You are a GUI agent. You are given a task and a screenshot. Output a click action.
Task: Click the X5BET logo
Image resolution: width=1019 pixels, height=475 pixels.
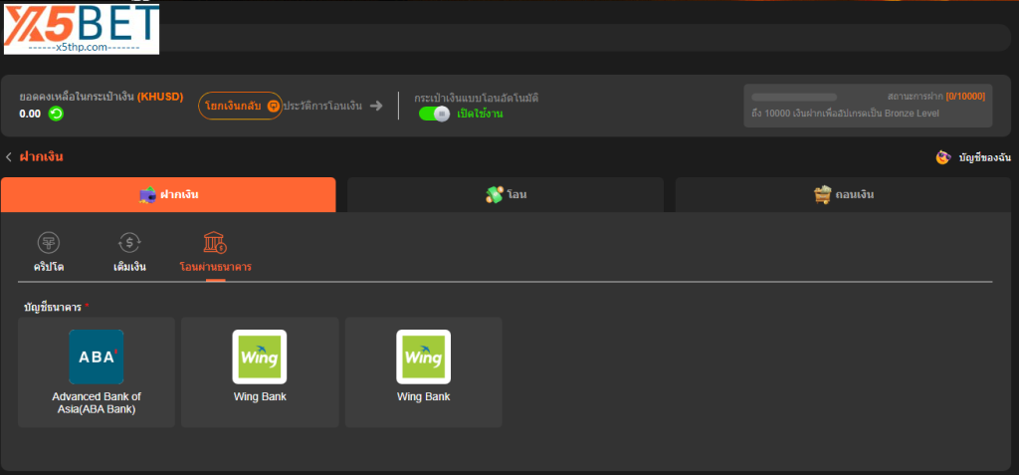click(81, 28)
